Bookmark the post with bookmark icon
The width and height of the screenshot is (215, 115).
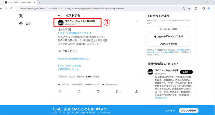pos(117,91)
